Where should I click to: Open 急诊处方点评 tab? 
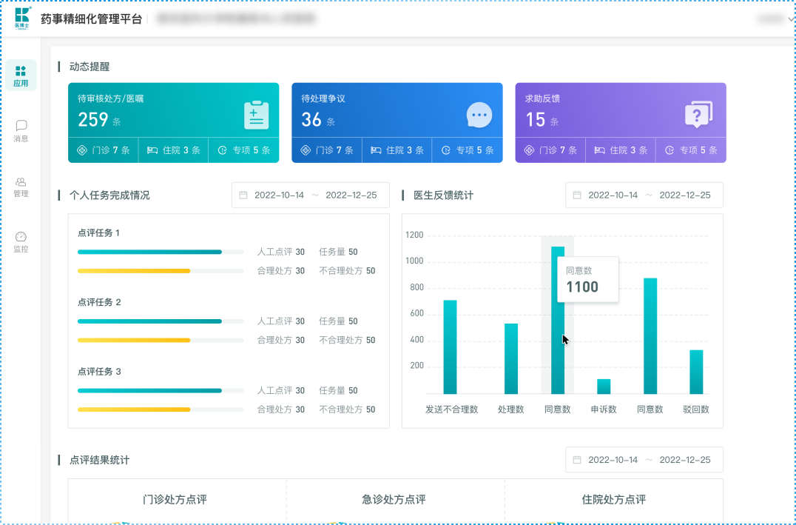[394, 500]
